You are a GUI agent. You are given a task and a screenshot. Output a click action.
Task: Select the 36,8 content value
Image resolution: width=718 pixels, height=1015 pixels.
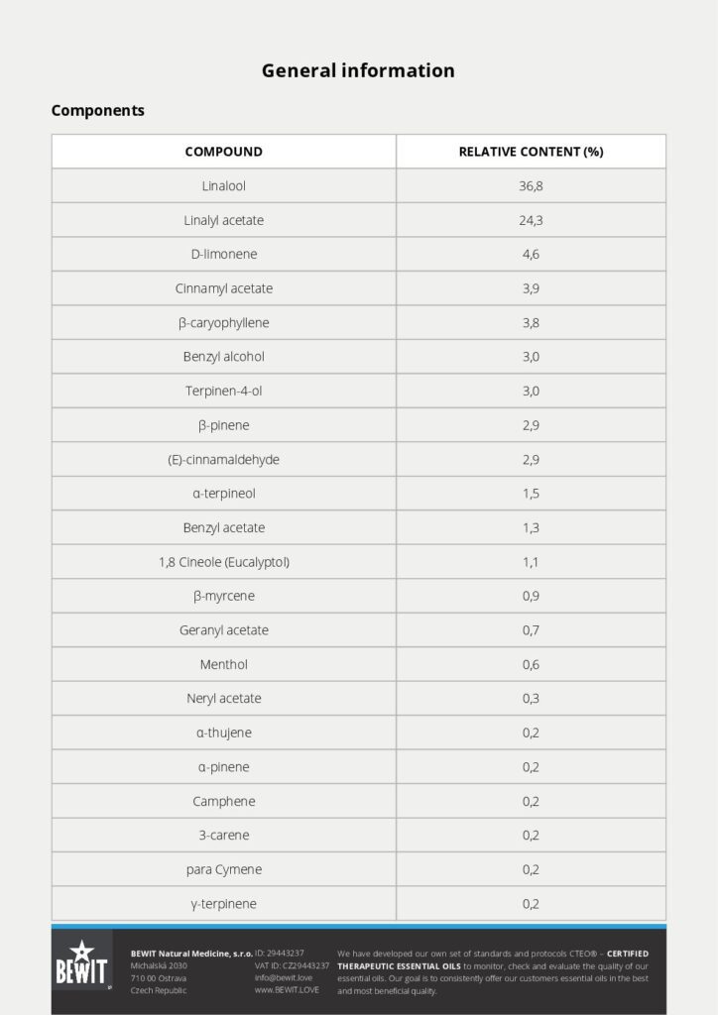[531, 185]
